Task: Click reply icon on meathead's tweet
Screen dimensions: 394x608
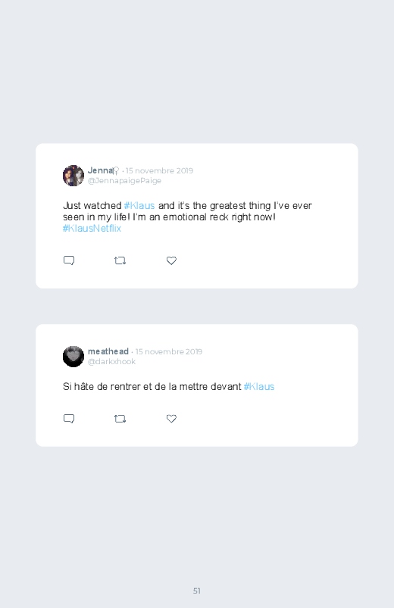Action: click(x=69, y=419)
